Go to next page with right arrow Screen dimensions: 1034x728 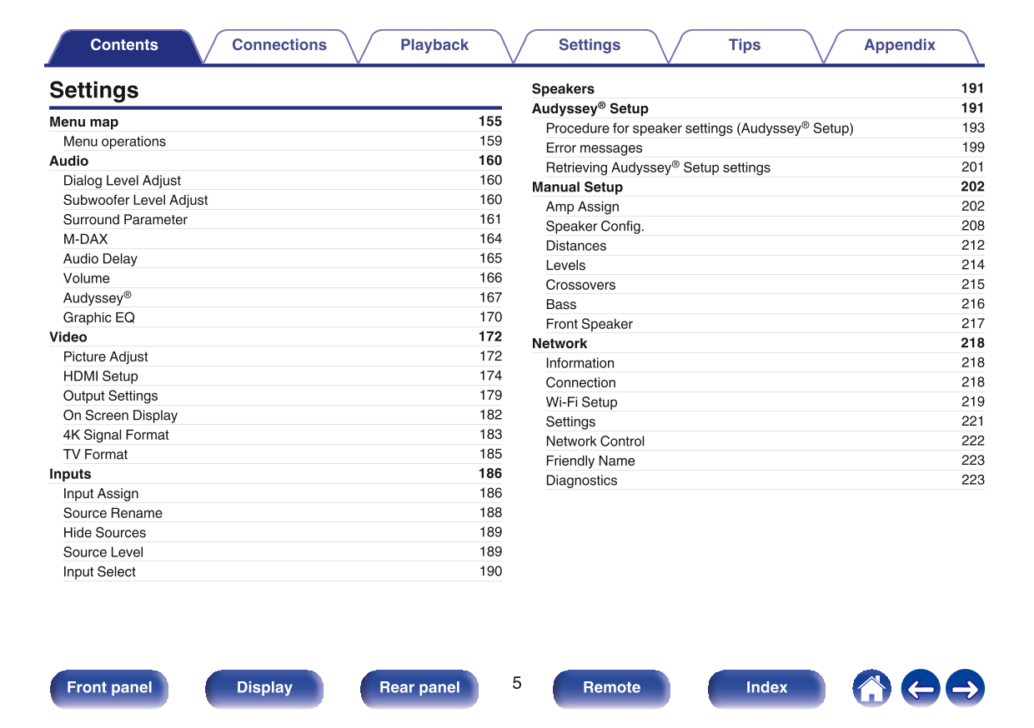pos(966,689)
